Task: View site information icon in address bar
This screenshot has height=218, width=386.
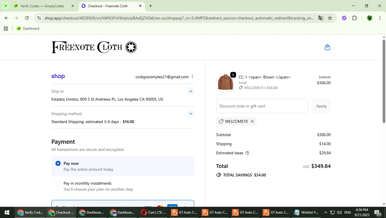Action: [39, 18]
